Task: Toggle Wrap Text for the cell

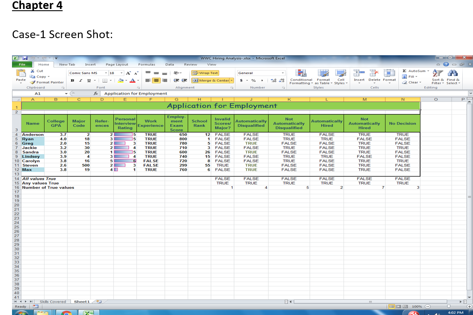Action: click(x=206, y=73)
